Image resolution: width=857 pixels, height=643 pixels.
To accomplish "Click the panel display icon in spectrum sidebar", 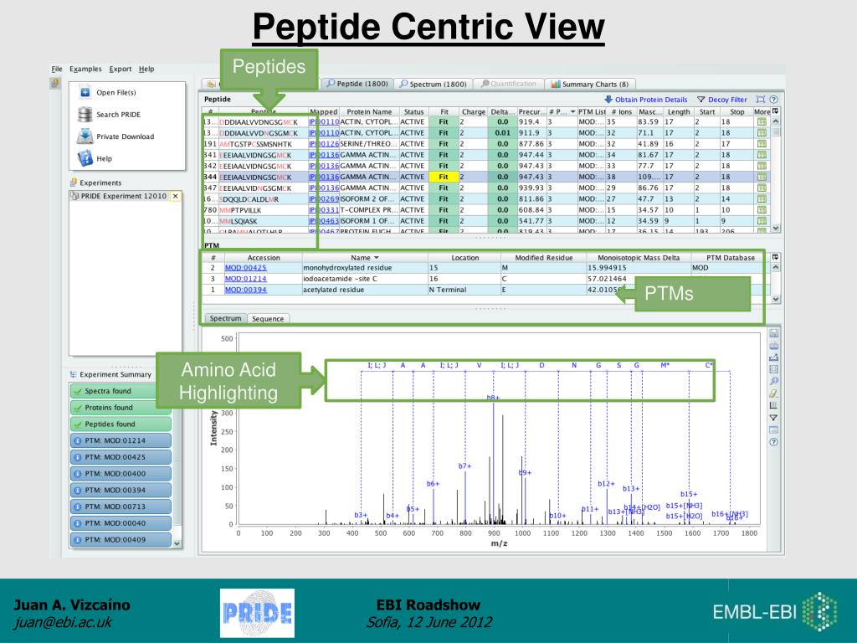I will (773, 430).
